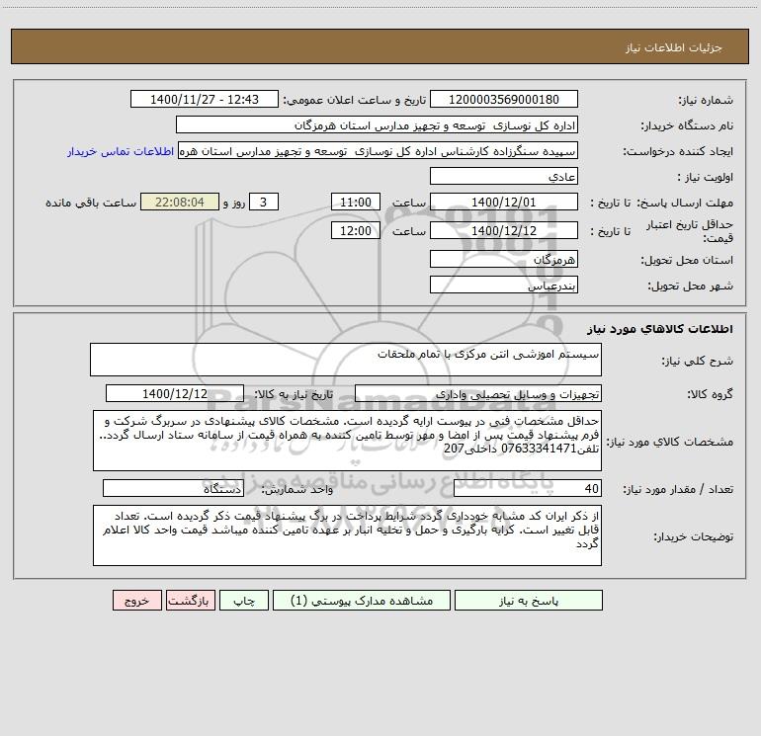Click the announcement date field 1400/11/27 - 12:43
The width and height of the screenshot is (761, 736).
tap(205, 100)
